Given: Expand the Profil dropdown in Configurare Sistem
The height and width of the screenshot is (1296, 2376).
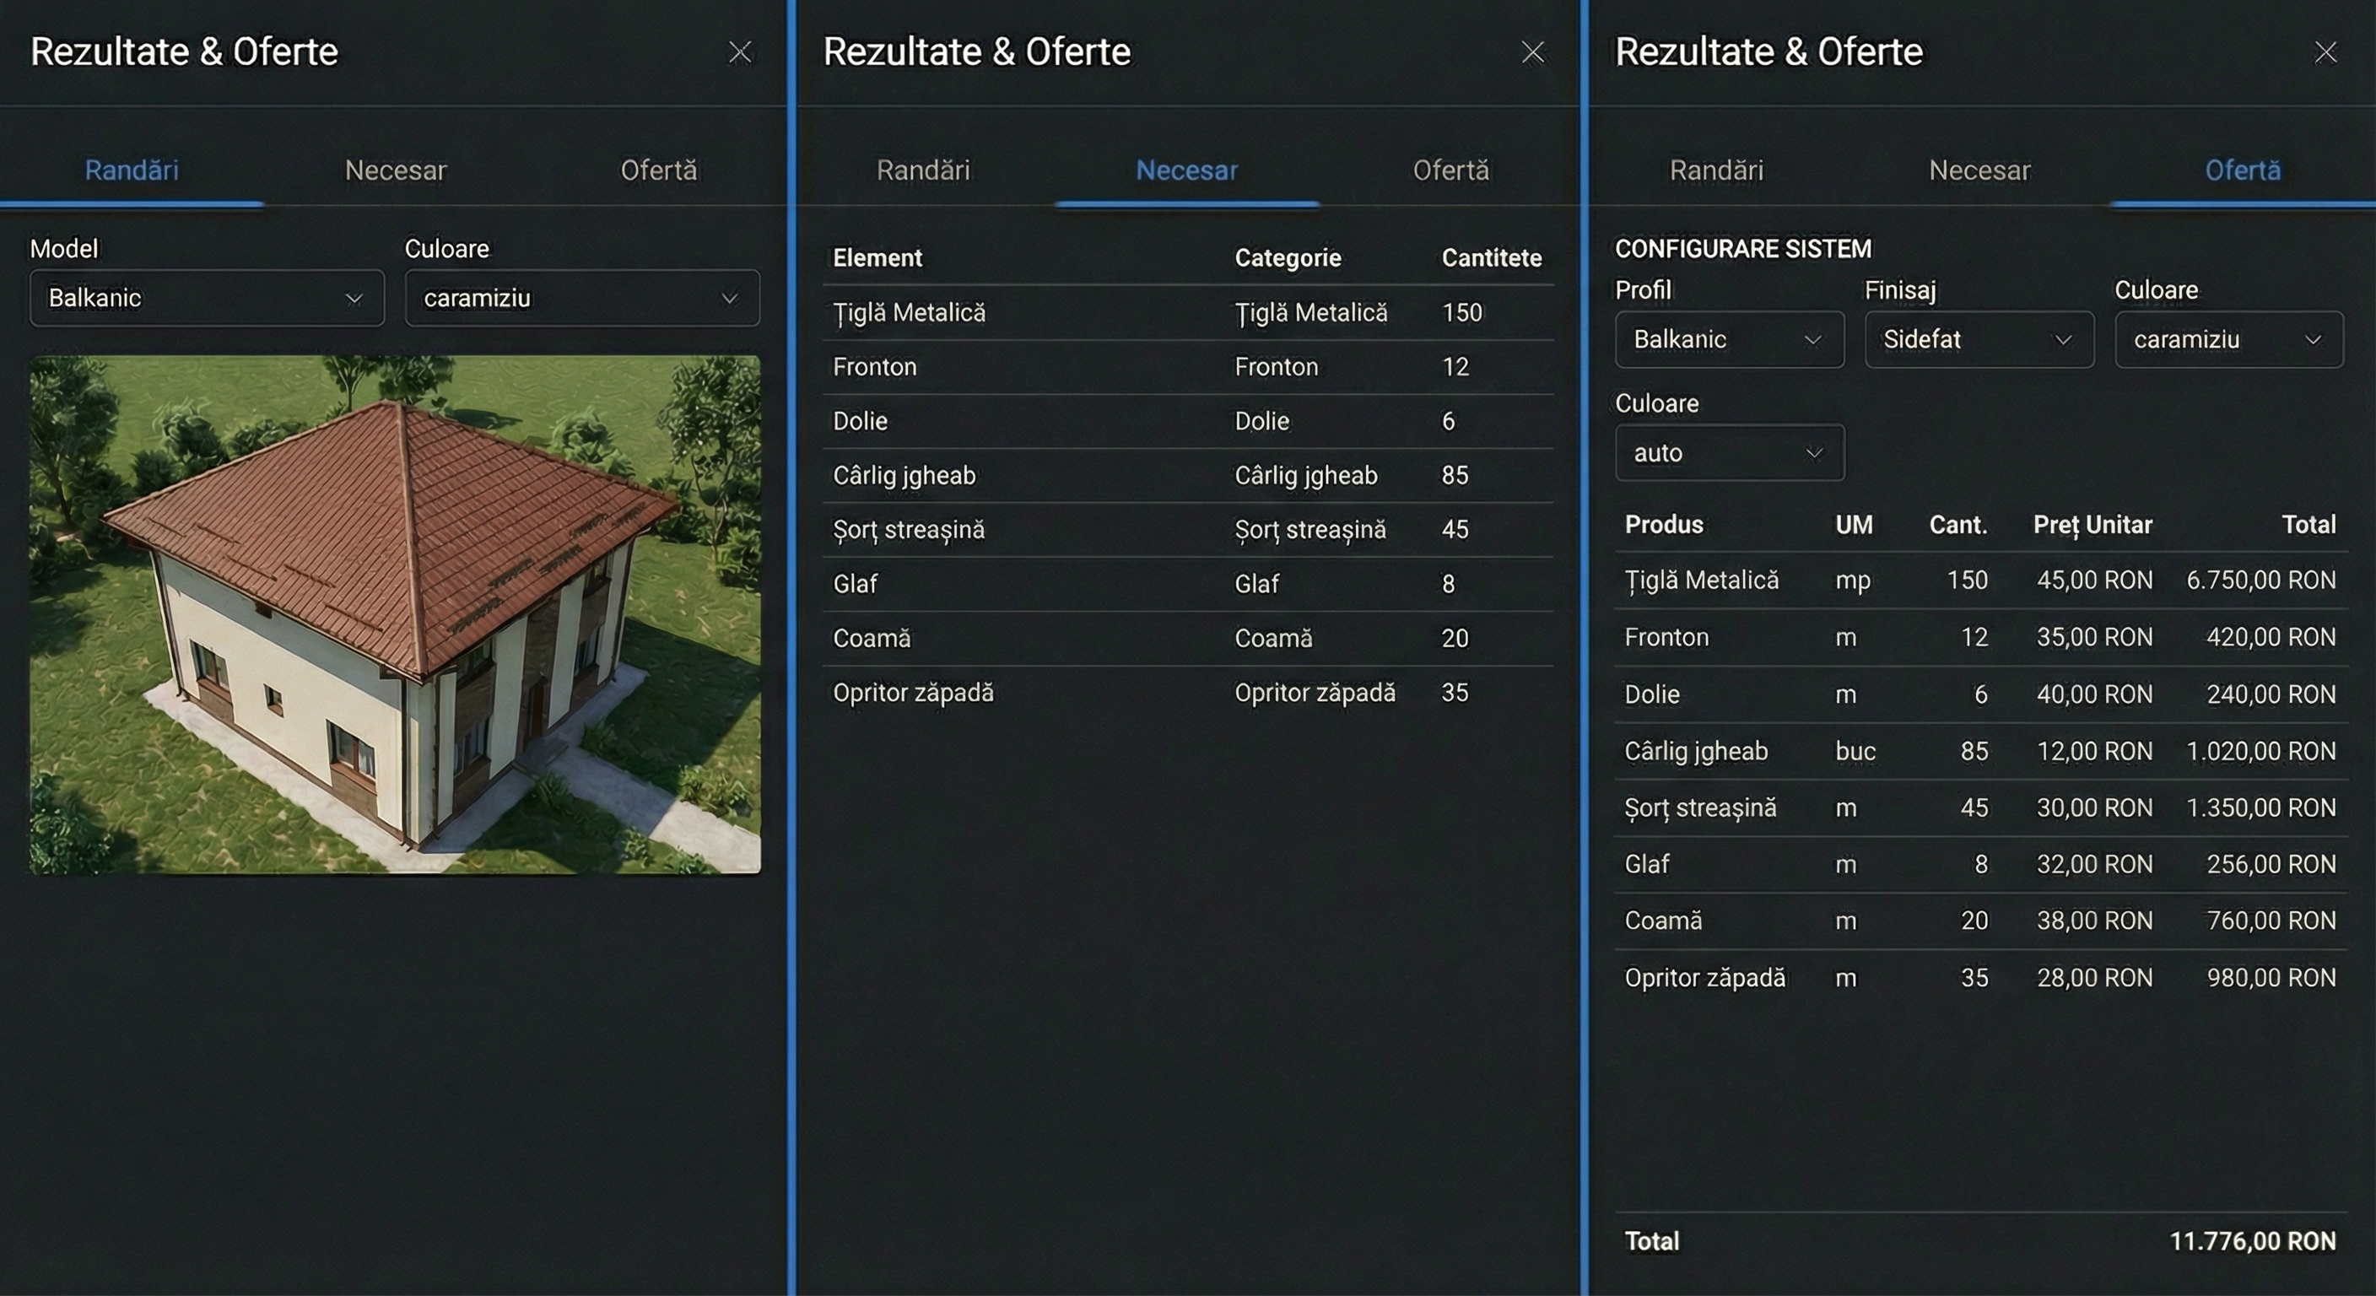Looking at the screenshot, I should point(1729,339).
